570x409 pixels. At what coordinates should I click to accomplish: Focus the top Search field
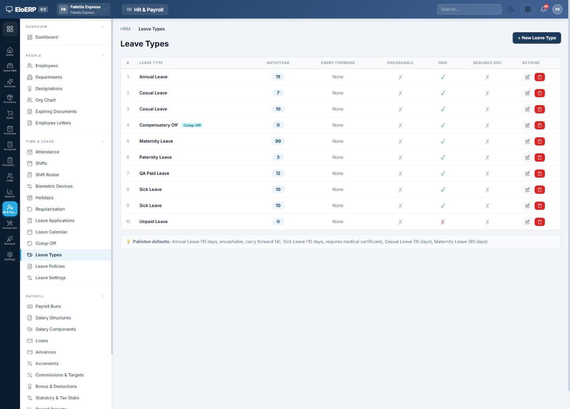pyautogui.click(x=469, y=9)
